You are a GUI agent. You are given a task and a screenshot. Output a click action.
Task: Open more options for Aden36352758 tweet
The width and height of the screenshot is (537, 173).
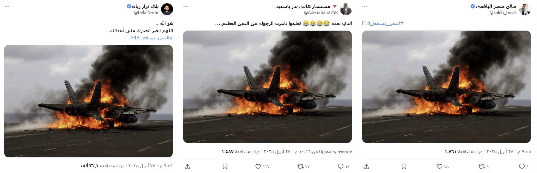[186, 6]
